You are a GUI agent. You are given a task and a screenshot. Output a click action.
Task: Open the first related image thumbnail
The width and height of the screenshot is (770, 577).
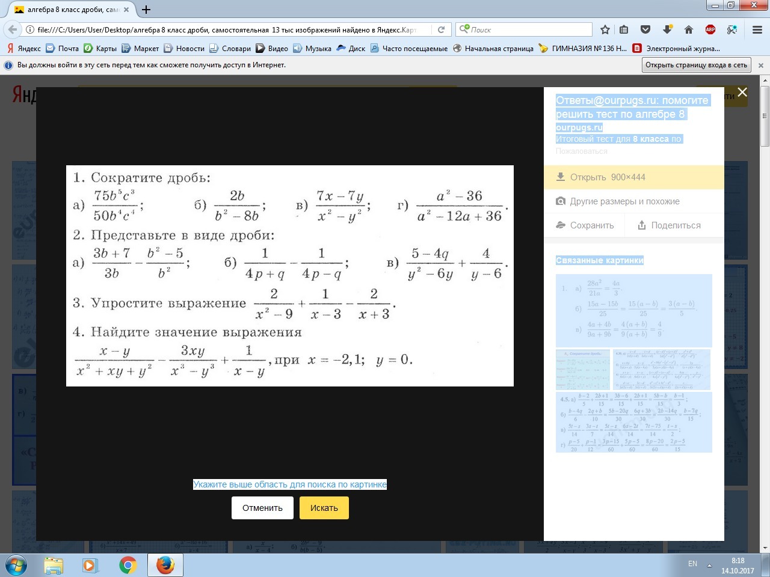click(634, 311)
